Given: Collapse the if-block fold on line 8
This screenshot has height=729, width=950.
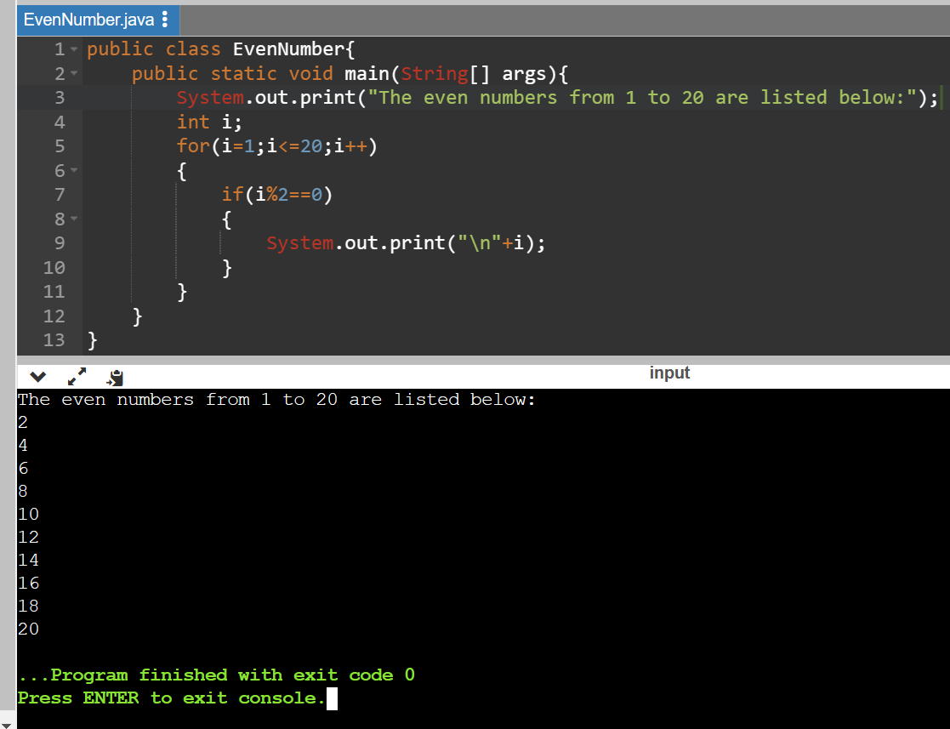Looking at the screenshot, I should 73,219.
